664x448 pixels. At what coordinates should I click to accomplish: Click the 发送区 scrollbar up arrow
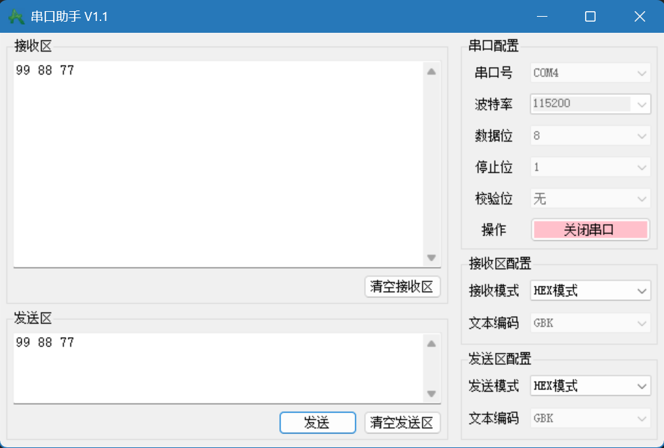pos(431,343)
